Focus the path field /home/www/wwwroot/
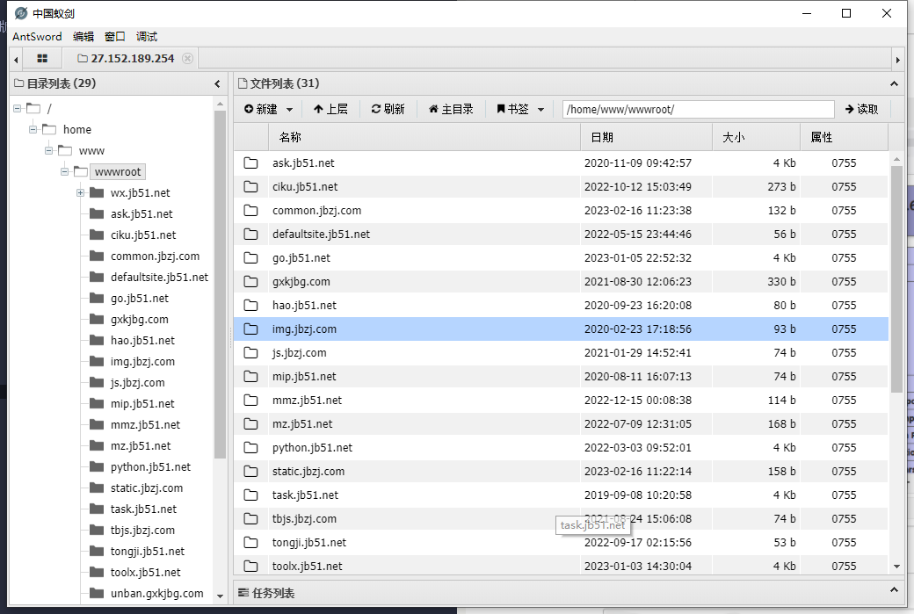This screenshot has width=914, height=614. (699, 110)
